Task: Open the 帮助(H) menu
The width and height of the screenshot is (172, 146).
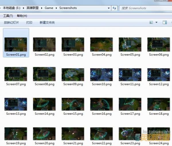Action: pyautogui.click(x=22, y=16)
